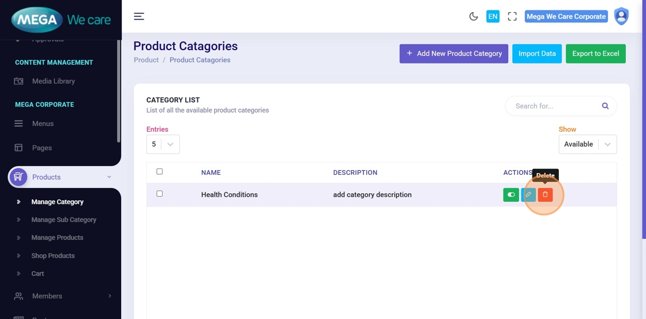Click the Export to Excel button

click(x=595, y=54)
